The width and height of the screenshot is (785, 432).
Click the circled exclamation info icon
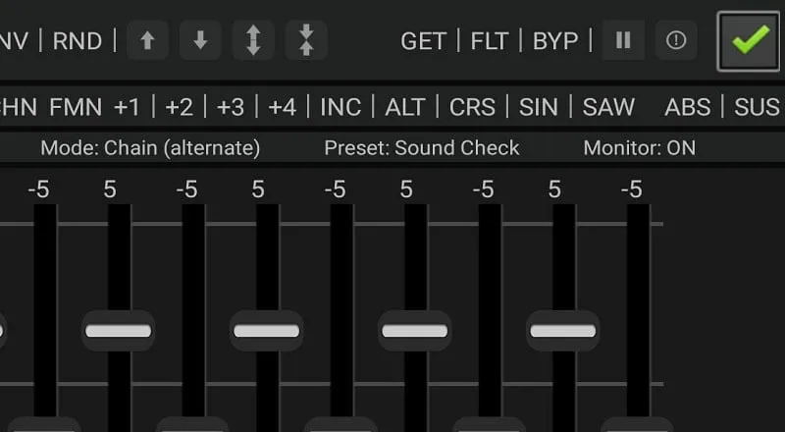[x=676, y=40]
